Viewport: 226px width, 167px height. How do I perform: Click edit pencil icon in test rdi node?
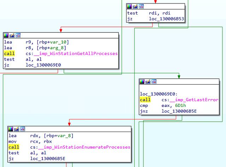(x=135, y=6)
